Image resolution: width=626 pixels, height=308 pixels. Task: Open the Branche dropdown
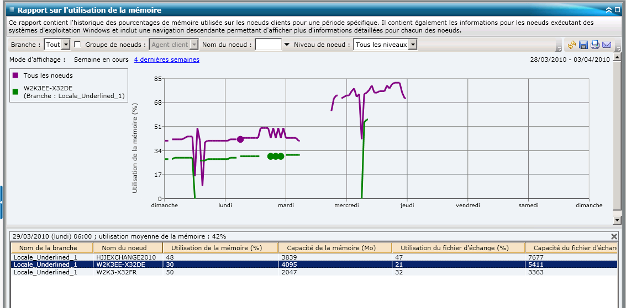pos(66,45)
